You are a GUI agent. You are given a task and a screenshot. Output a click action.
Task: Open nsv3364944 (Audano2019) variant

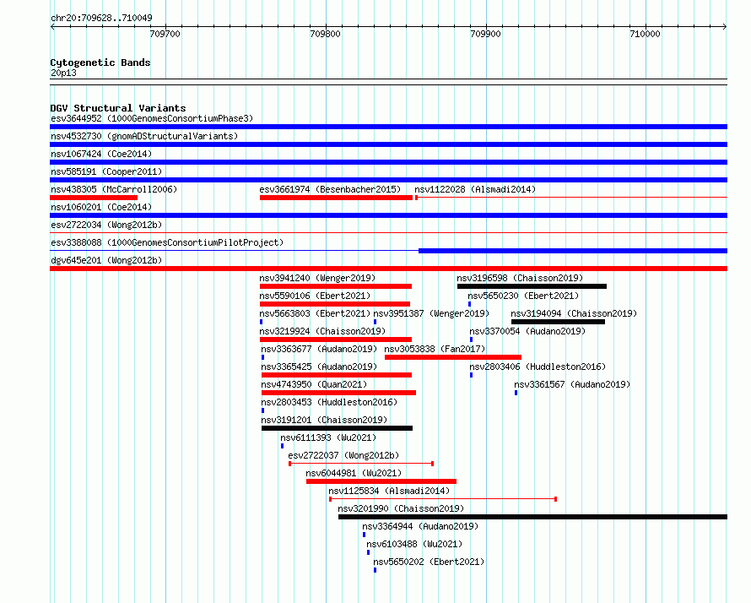(x=420, y=526)
